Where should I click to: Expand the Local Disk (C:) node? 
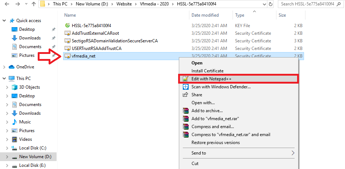tap(7, 148)
